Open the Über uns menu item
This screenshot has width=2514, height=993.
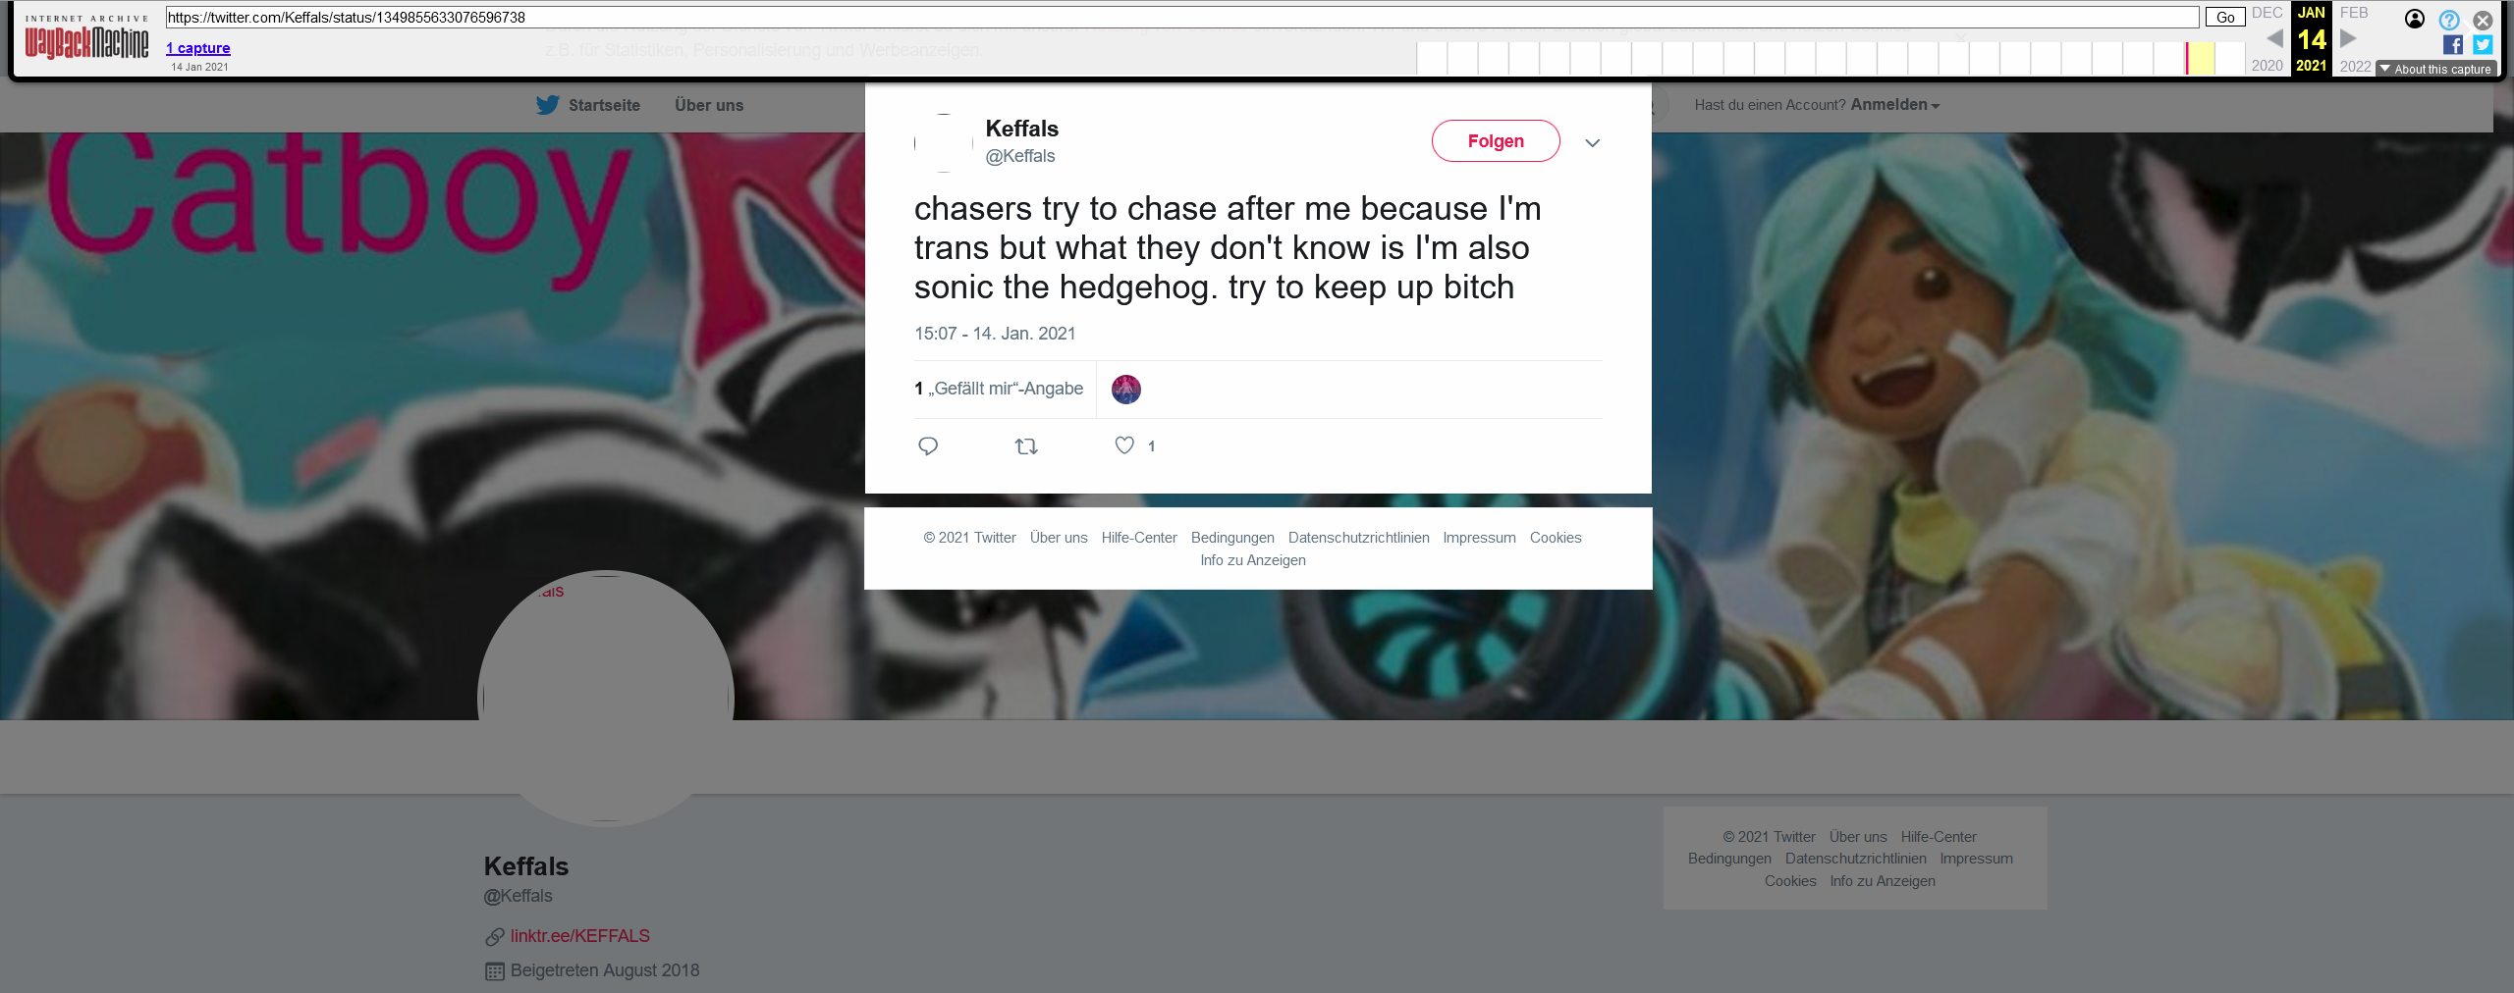pyautogui.click(x=709, y=105)
